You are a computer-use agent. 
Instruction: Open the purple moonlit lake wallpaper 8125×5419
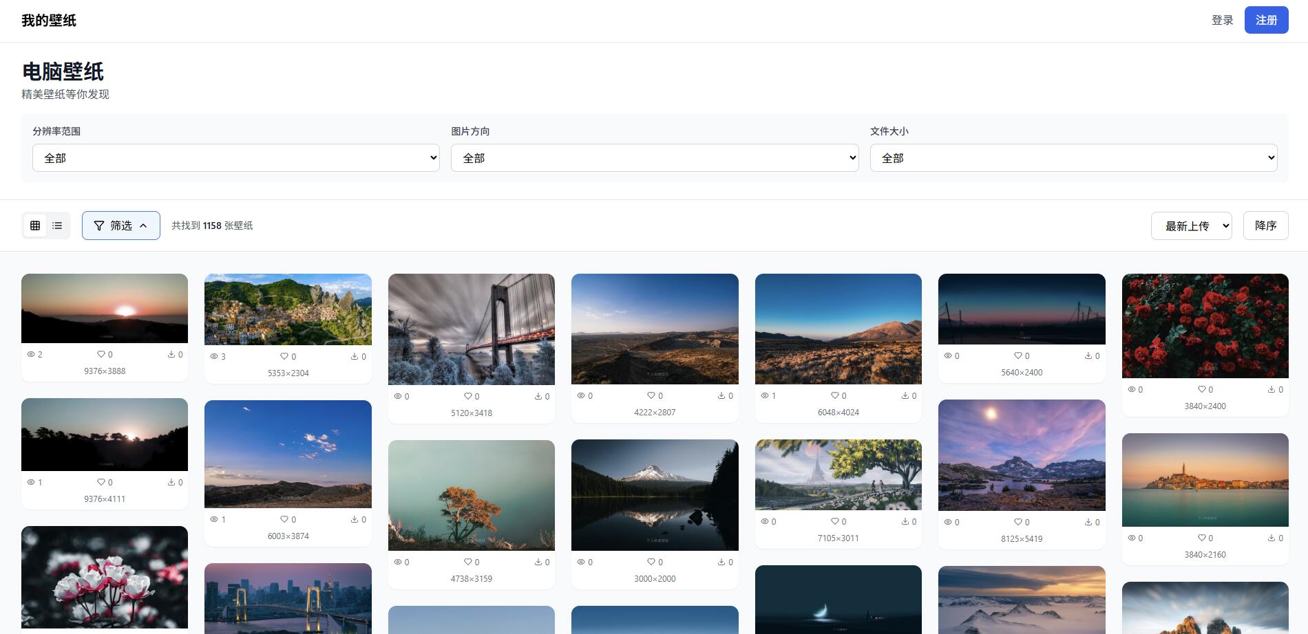pyautogui.click(x=1022, y=455)
